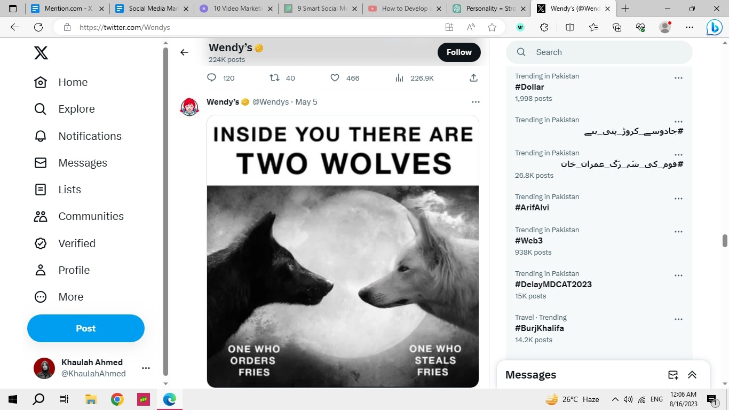The width and height of the screenshot is (729, 410).
Task: Go back using the profile header arrow
Action: (184, 52)
